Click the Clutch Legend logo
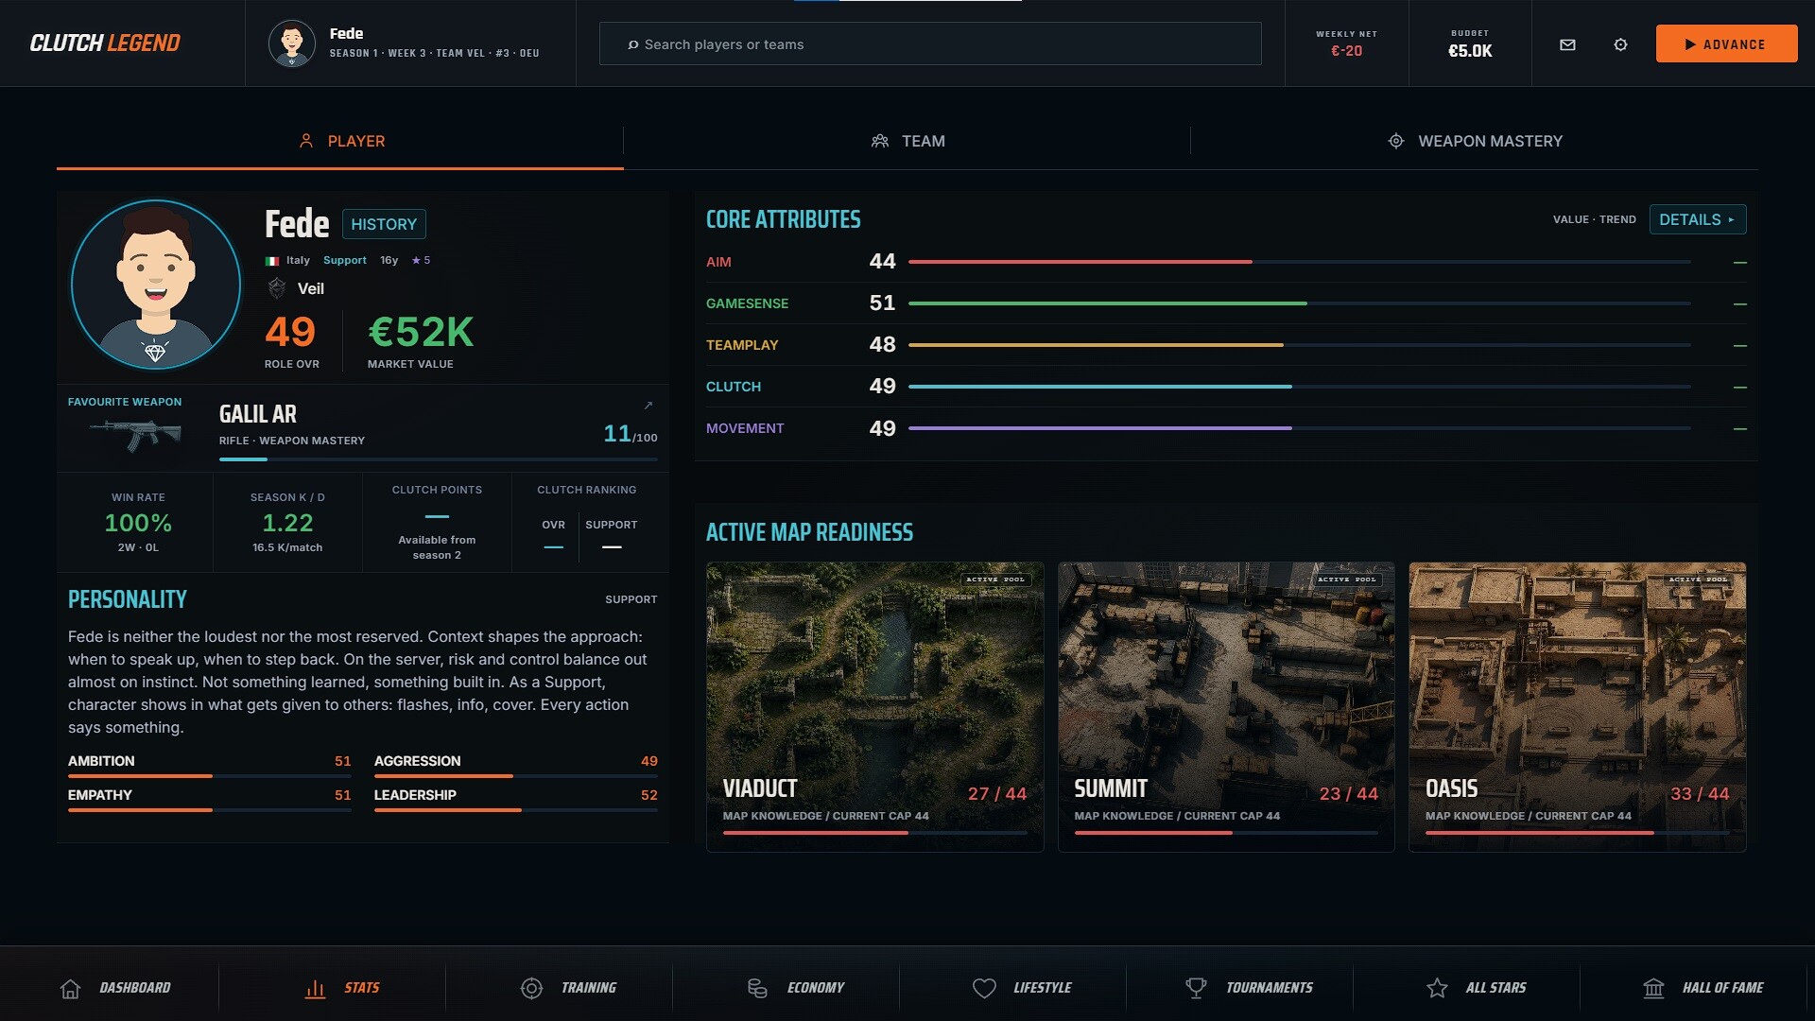 coord(105,43)
